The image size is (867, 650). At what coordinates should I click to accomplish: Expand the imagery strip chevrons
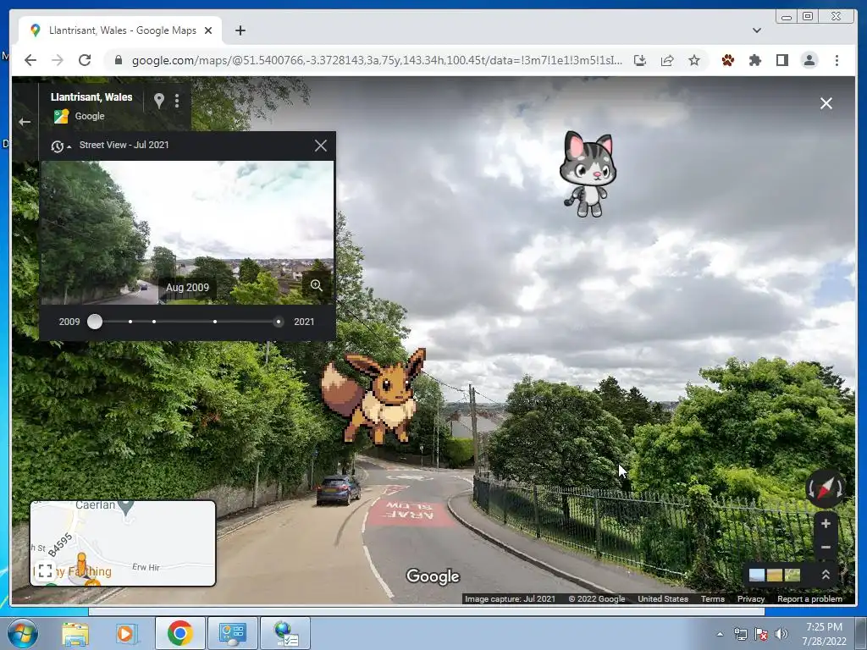click(826, 575)
